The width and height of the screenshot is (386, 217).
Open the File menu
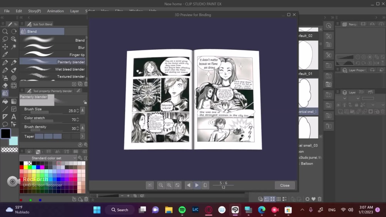point(7,11)
